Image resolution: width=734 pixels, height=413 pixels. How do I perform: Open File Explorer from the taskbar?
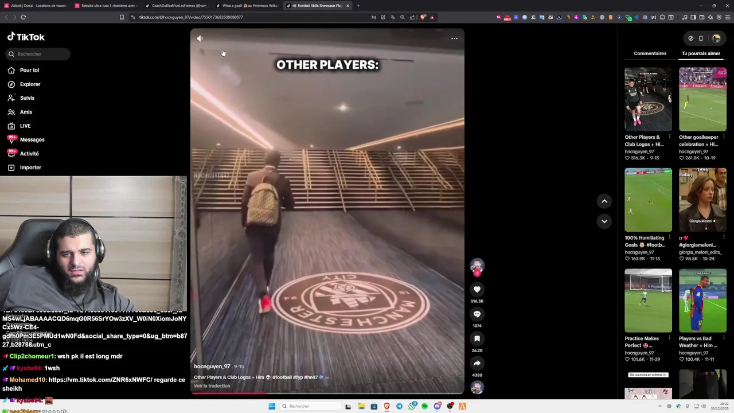click(x=361, y=406)
